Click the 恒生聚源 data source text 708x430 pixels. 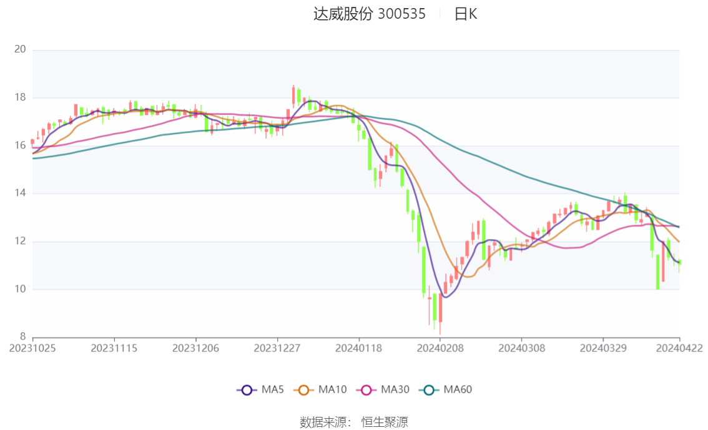385,423
